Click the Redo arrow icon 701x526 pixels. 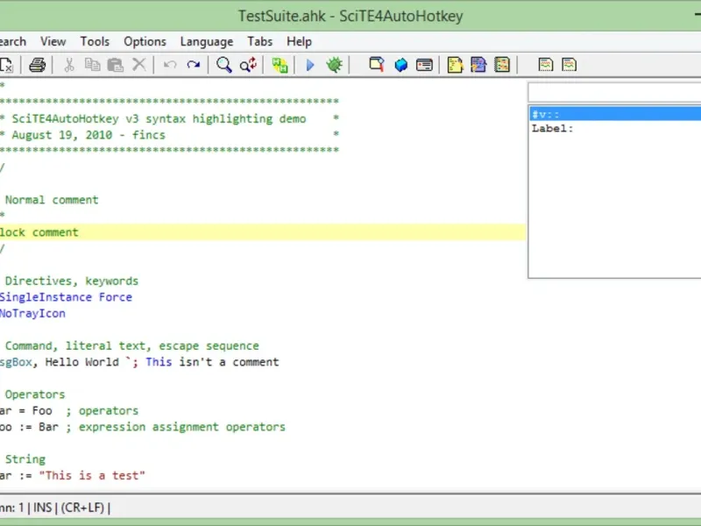click(194, 65)
